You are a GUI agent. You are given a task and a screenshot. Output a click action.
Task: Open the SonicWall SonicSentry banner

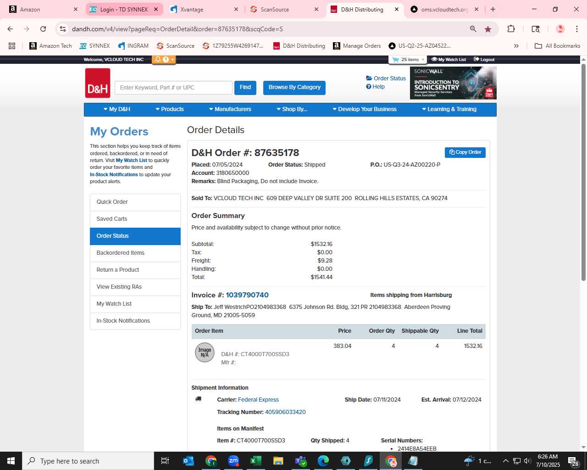click(453, 83)
